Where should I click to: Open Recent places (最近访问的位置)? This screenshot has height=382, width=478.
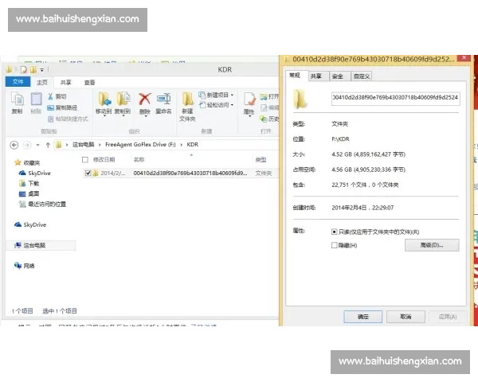[47, 204]
